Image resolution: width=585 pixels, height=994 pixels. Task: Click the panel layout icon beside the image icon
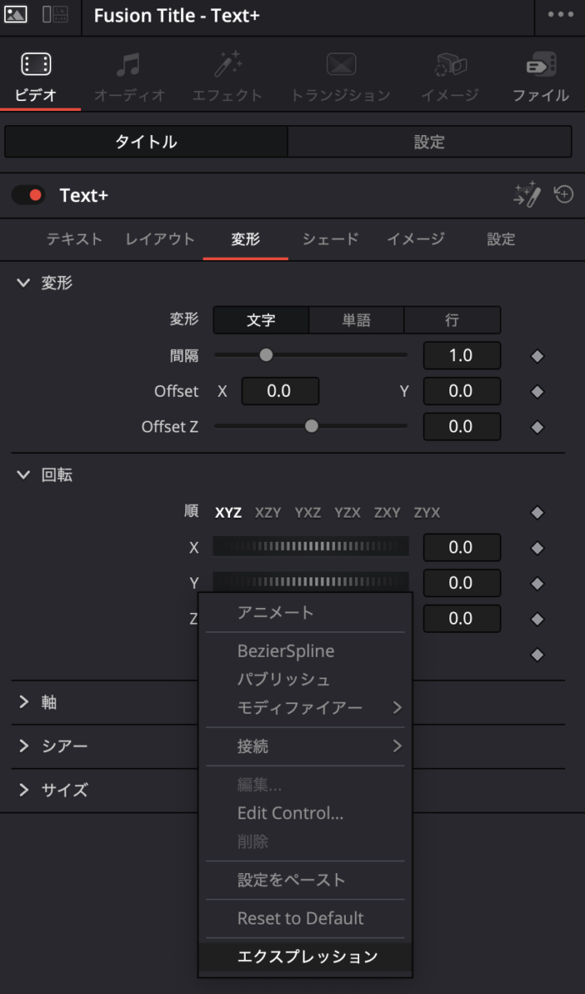55,15
